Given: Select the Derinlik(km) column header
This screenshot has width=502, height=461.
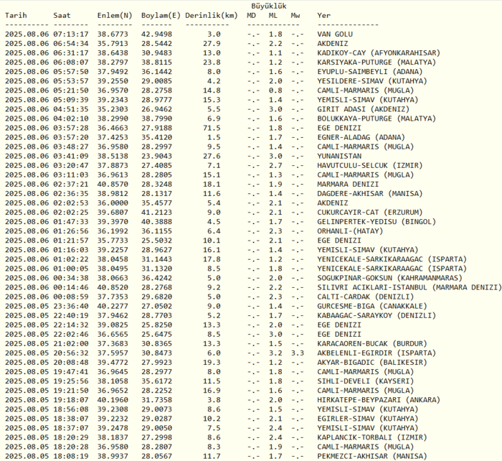Looking at the screenshot, I should (211, 15).
